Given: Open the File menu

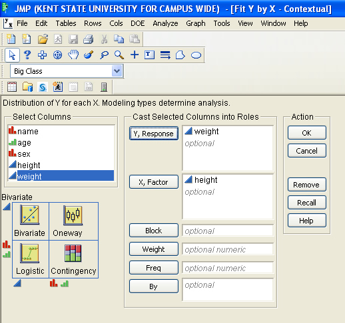Looking at the screenshot, I should pos(22,23).
